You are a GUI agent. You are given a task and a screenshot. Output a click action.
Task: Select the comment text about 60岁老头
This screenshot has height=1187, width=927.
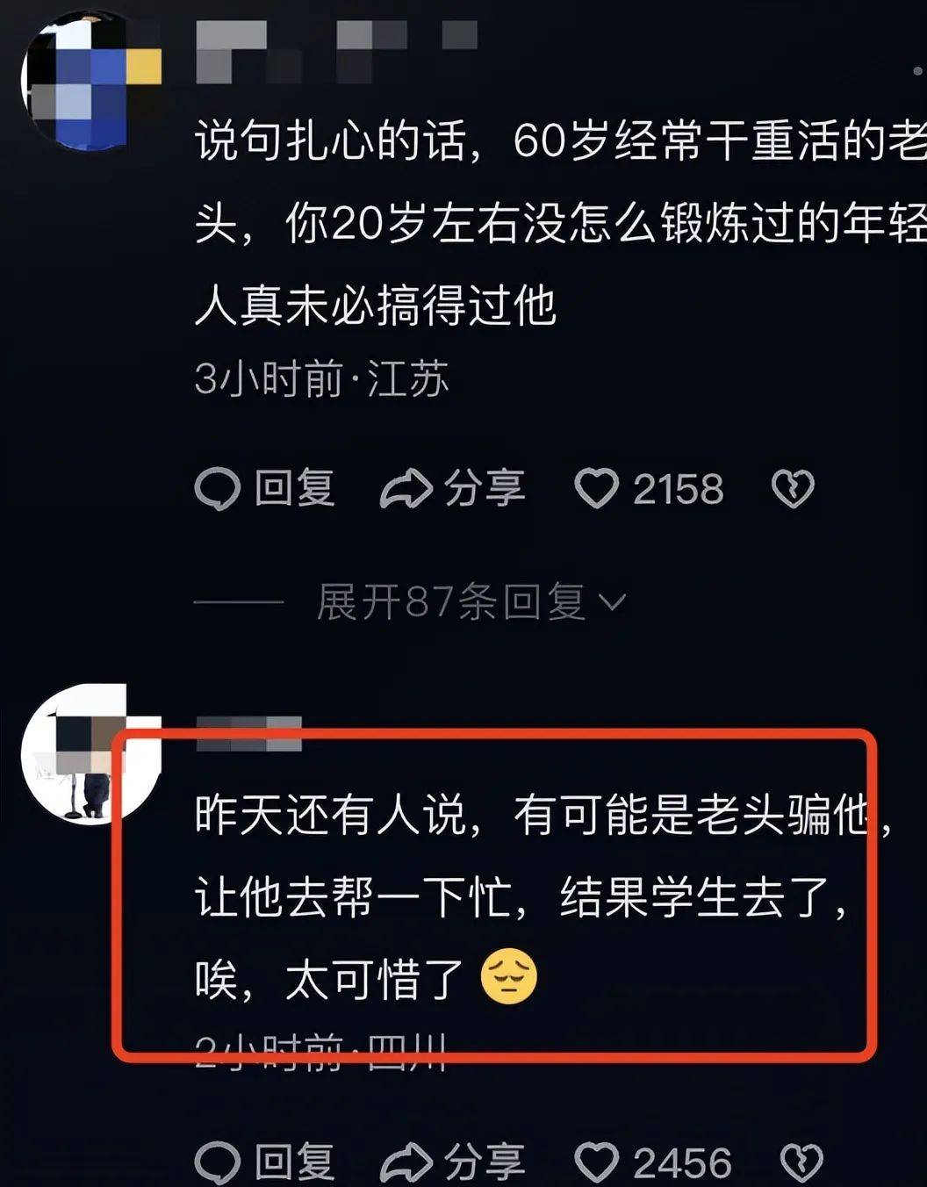point(560,223)
